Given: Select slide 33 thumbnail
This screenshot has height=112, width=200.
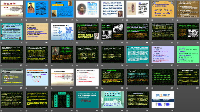Looking at the screenshot, I should tap(12, 100).
